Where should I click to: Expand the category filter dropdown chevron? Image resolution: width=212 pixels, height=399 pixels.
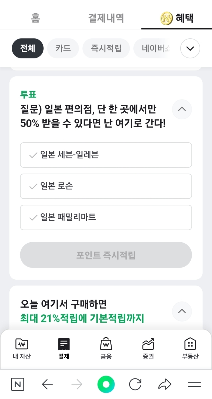coord(190,48)
